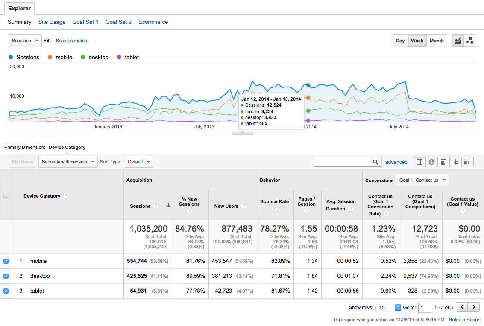Uncheck the mobile row checkbox
The image size is (484, 326).
(6, 261)
